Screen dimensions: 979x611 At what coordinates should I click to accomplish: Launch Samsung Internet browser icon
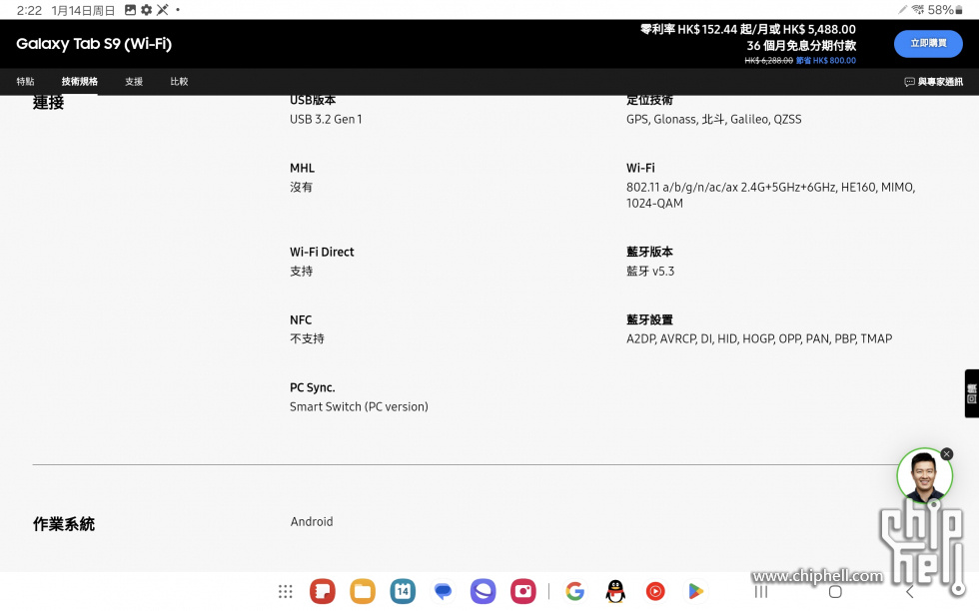click(x=483, y=591)
